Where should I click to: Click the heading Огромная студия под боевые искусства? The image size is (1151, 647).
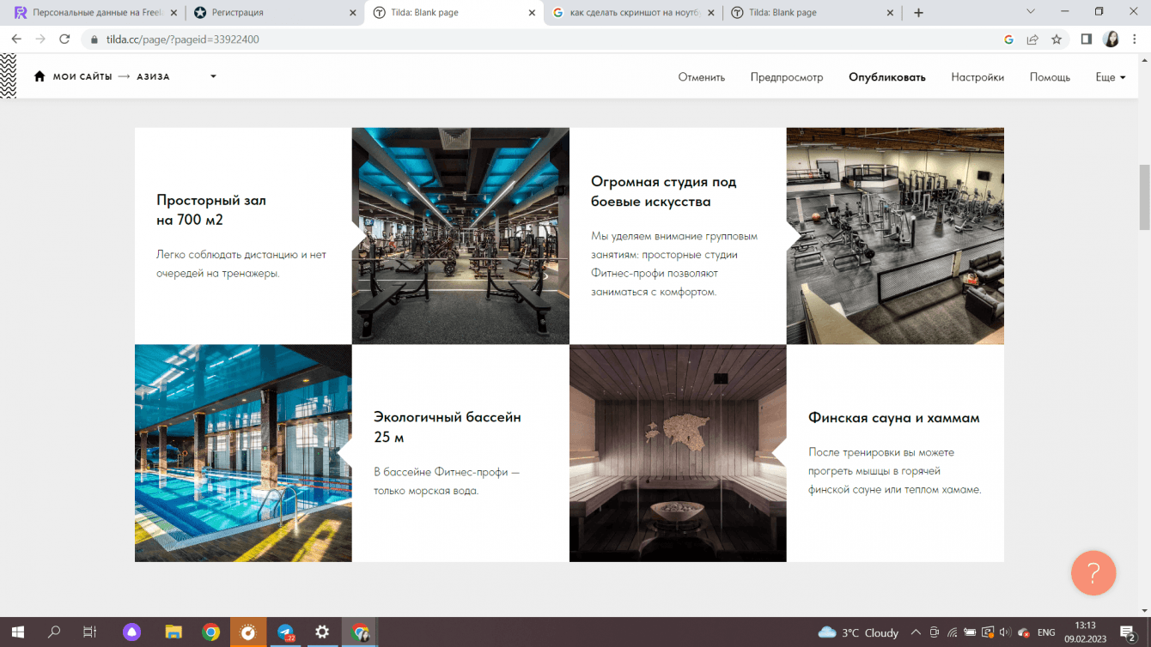pyautogui.click(x=664, y=191)
